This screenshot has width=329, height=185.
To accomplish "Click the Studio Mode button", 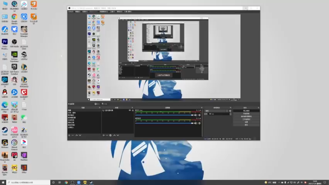I will [246, 119].
